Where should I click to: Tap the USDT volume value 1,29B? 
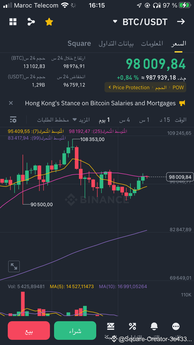(38, 85)
